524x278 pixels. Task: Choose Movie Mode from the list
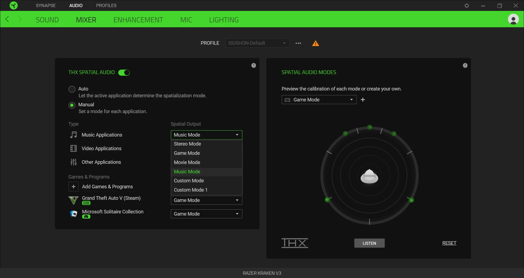206,162
